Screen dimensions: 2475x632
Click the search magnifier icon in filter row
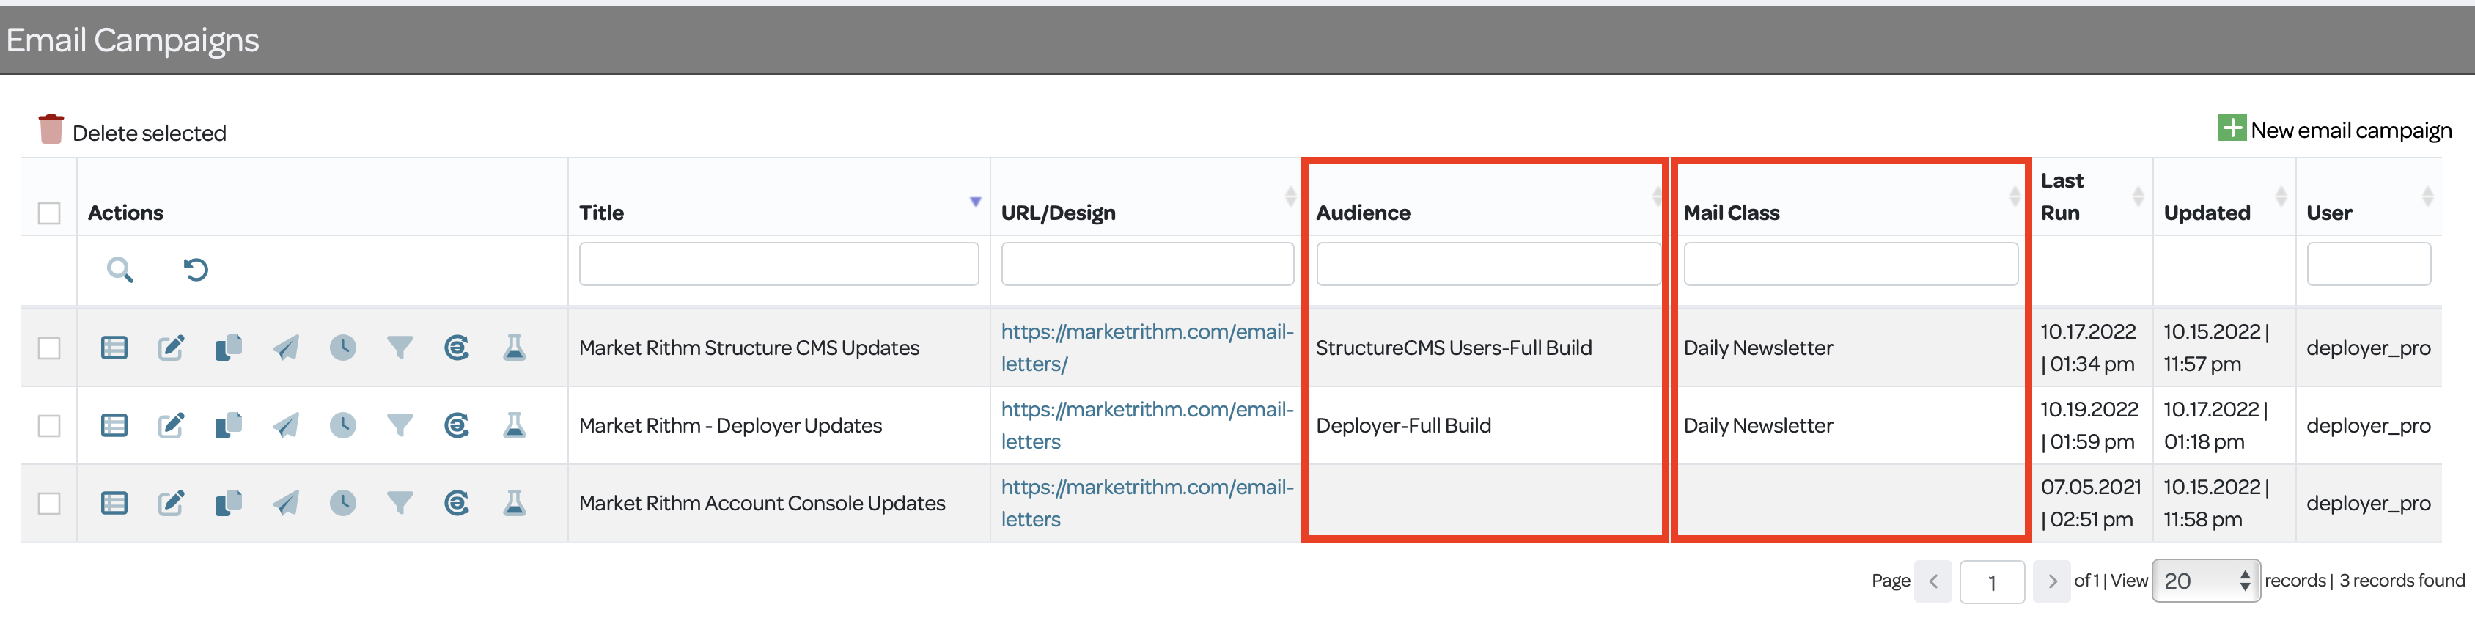[x=120, y=270]
